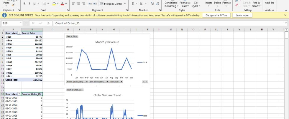Apply italic formatting to the cell

[29, 4]
